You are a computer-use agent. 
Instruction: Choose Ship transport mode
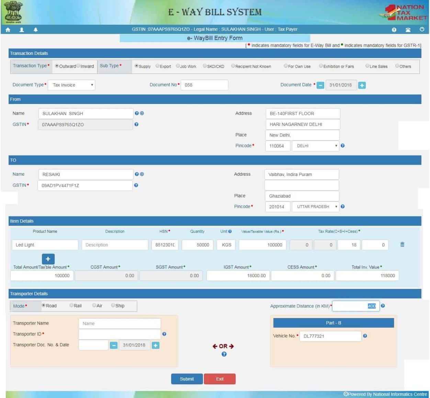pyautogui.click(x=113, y=305)
